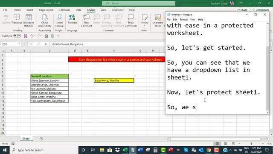
Task: Open Dropbox from the taskbar
Action: [x=118, y=150]
